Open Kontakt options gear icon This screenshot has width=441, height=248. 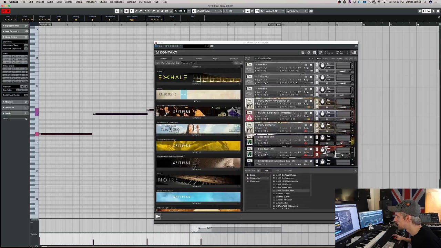(309, 52)
